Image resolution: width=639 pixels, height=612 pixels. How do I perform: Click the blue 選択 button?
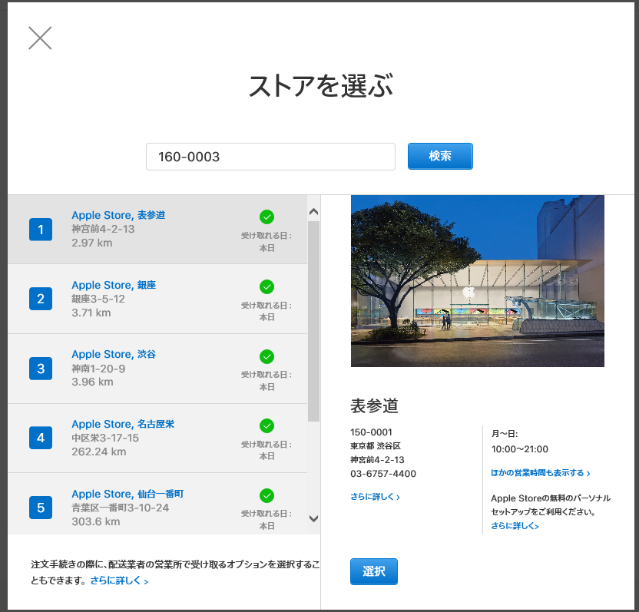(x=374, y=571)
